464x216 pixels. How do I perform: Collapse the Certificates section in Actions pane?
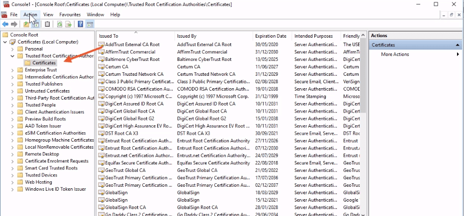458,45
